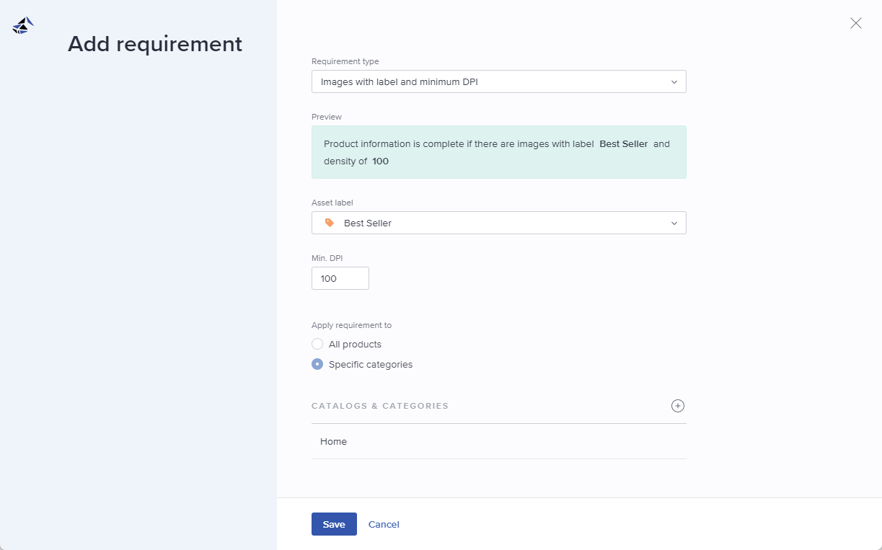Viewport: 882px width, 550px height.
Task: Enable applying requirement to all products
Action: (x=317, y=344)
